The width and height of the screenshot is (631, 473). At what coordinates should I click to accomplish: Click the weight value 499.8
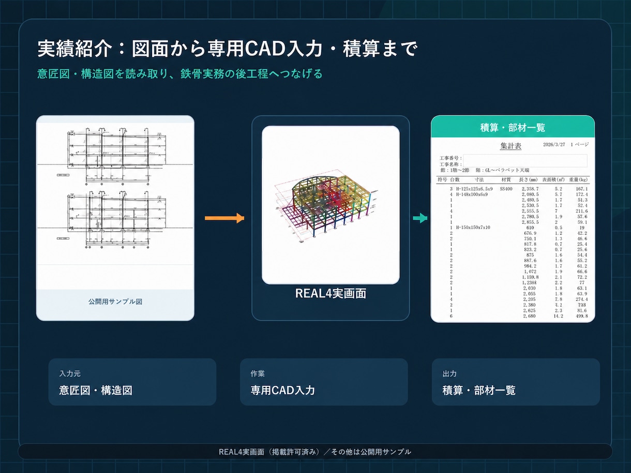582,316
